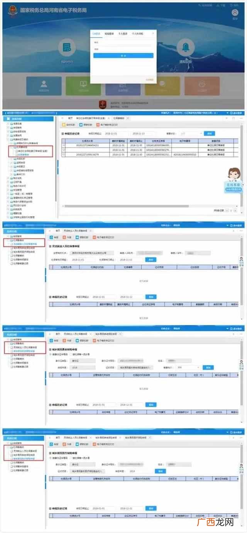Check row 20181227105913427 checkbox
The height and width of the screenshot is (533, 247).
click(64, 154)
